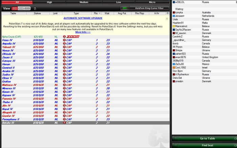Select waiting player SayNo2Racism
This screenshot has height=148, width=237.
183,30
